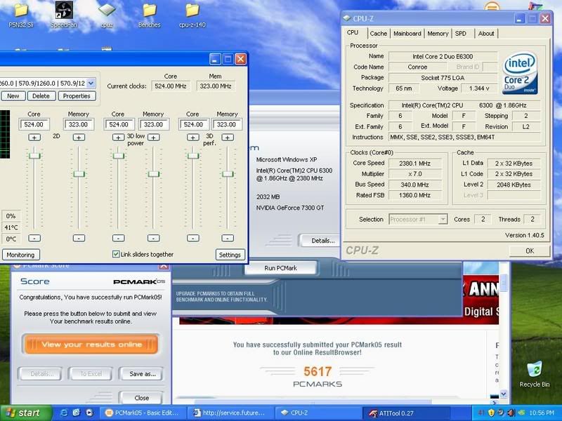Switch to the SPD tab in CPU-Z
The image size is (562, 421).
461,34
